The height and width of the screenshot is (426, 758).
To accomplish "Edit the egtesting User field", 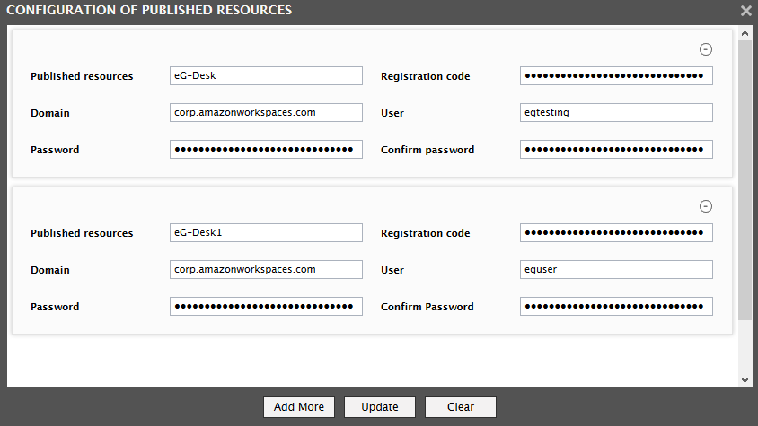I will [x=616, y=112].
